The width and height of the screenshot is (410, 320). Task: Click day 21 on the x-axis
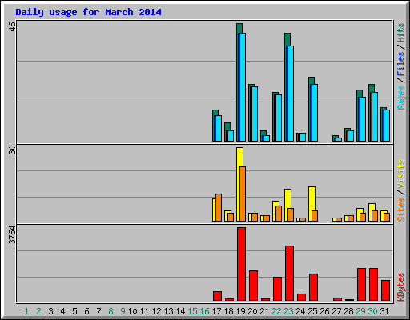point(264,311)
